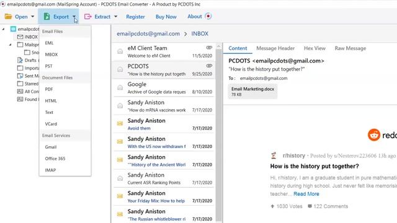397x223 pixels.
Task: Click attachment paperclip on PCDOTS email
Action: pyautogui.click(x=209, y=66)
